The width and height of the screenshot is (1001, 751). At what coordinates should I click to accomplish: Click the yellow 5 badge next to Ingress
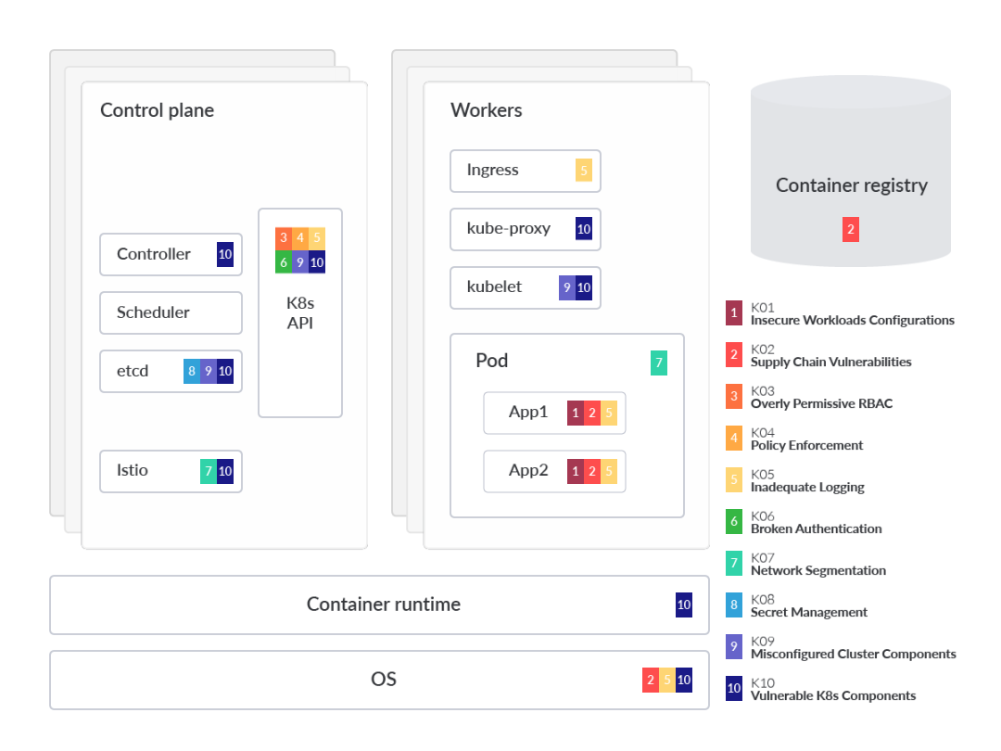[x=584, y=171]
